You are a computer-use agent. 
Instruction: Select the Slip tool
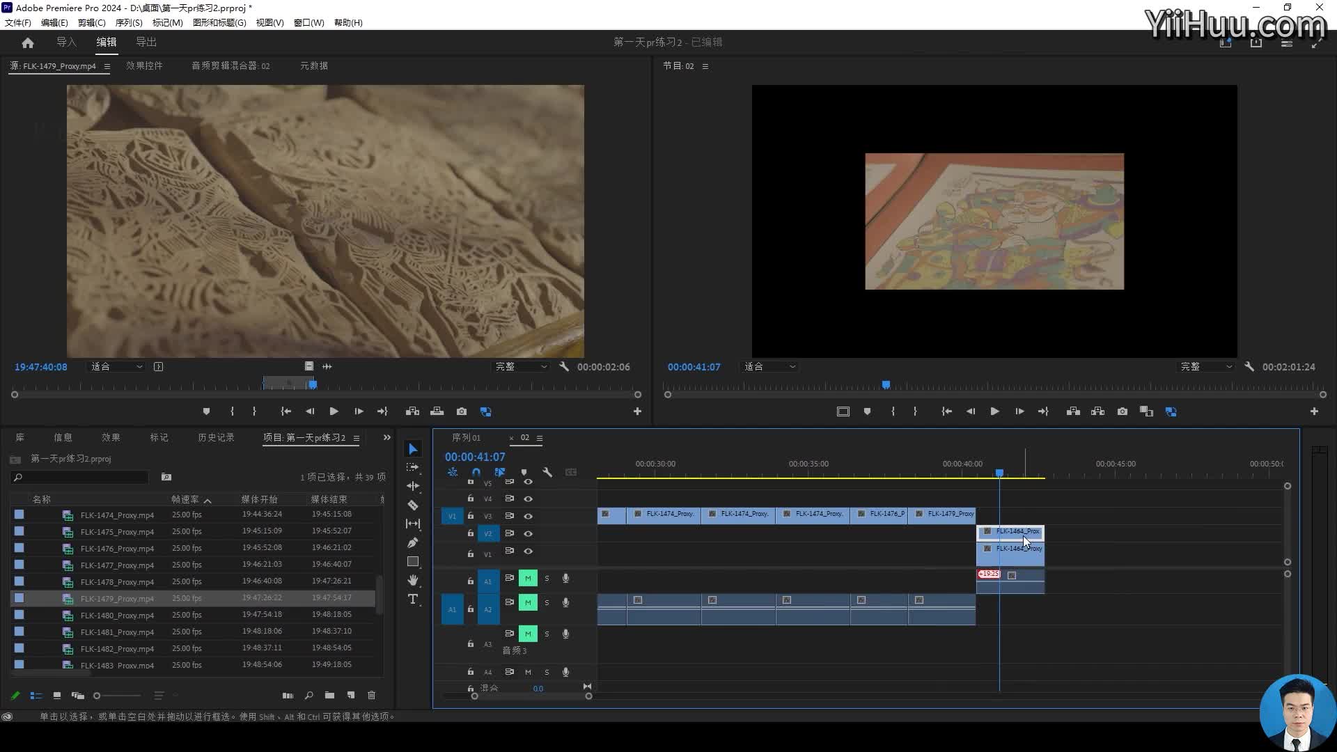413,524
